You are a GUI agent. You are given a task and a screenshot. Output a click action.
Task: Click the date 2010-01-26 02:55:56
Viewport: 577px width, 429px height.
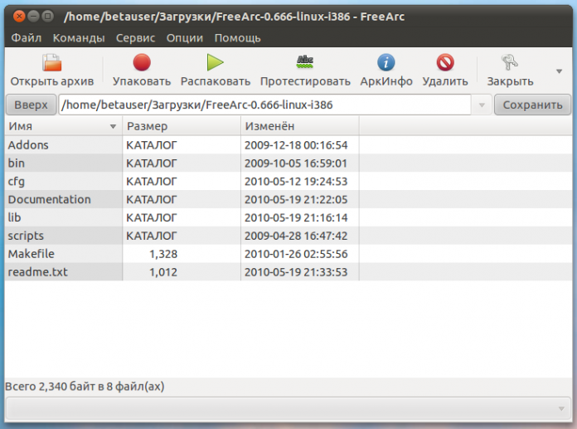(x=296, y=254)
